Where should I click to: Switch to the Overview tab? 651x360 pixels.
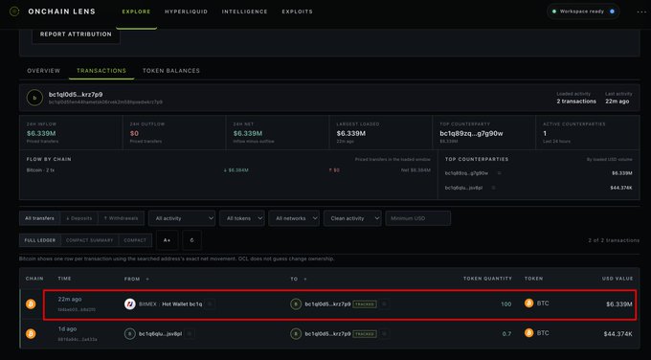point(44,71)
